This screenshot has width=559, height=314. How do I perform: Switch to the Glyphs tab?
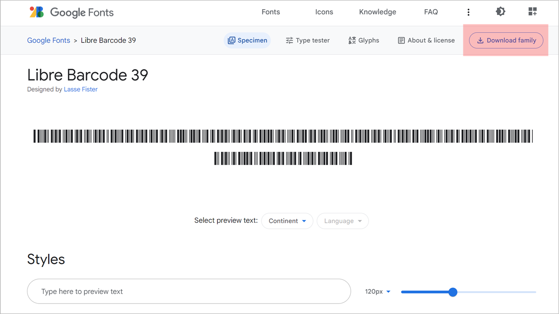pos(363,40)
